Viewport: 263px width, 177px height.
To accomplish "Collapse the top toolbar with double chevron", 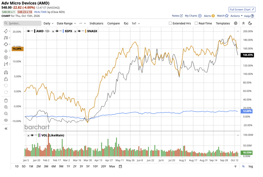I will pyautogui.click(x=243, y=23).
